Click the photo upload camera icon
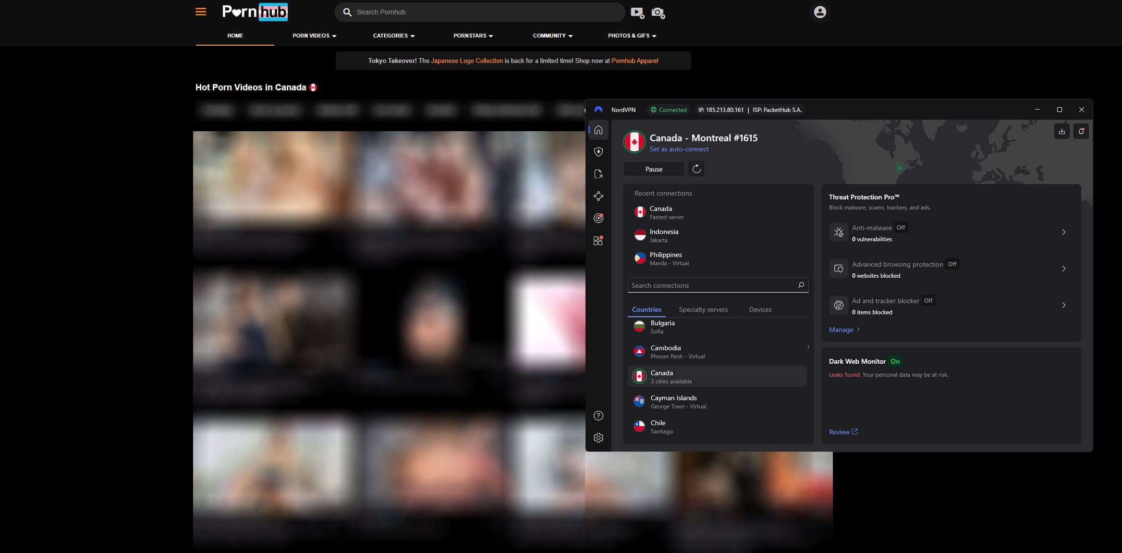 (657, 12)
